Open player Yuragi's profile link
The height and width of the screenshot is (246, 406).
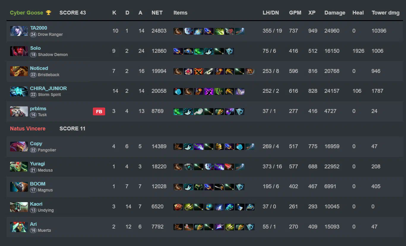point(37,164)
